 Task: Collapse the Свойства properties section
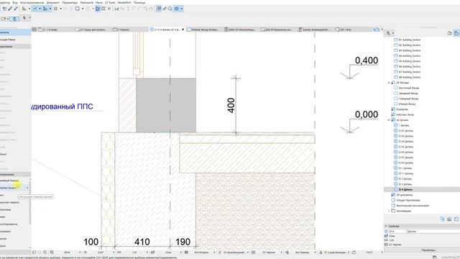pos(386,226)
